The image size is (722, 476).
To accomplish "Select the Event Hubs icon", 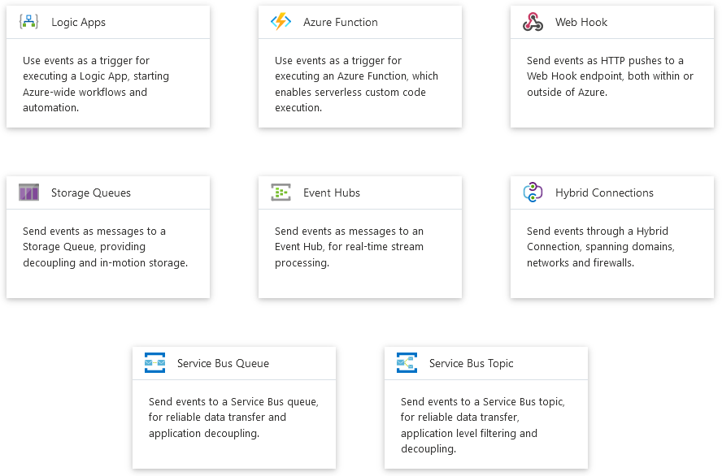I will (x=282, y=193).
